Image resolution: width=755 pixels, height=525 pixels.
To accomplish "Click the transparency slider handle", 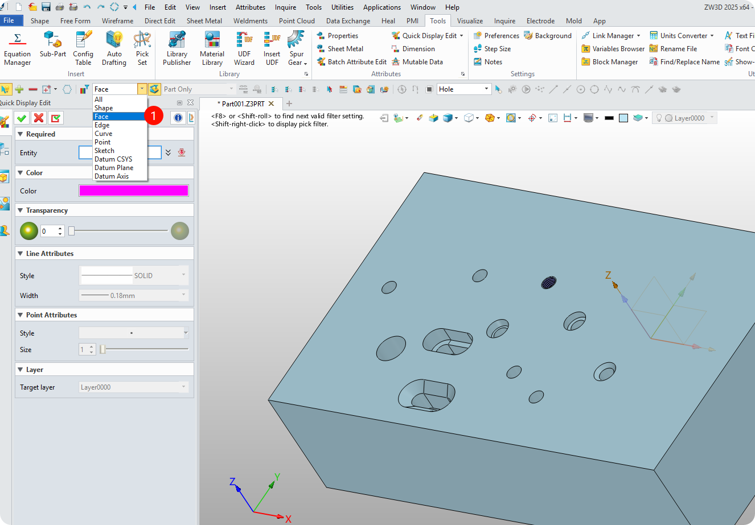I will click(x=71, y=231).
